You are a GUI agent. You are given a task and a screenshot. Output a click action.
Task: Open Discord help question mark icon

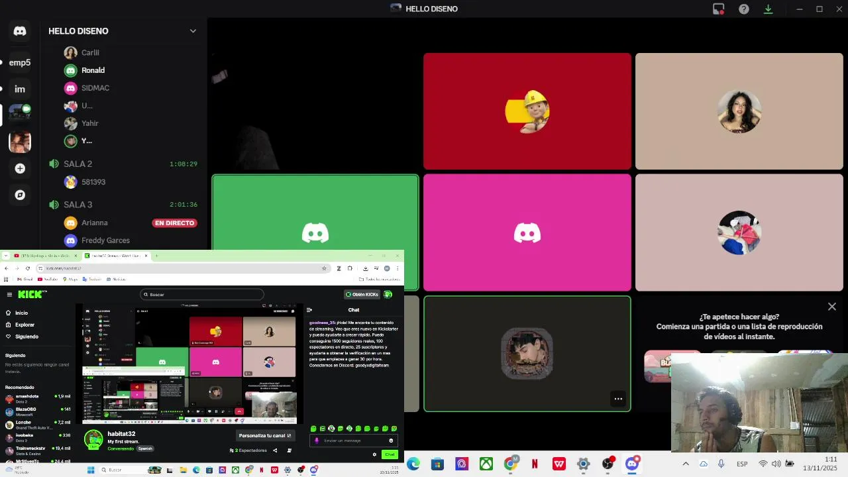click(744, 9)
